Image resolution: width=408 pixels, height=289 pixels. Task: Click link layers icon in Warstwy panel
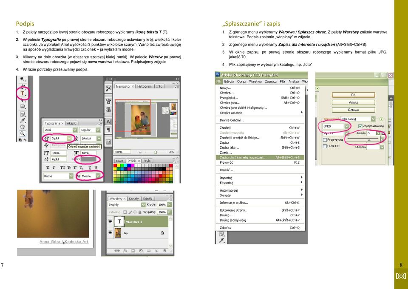coord(117,251)
